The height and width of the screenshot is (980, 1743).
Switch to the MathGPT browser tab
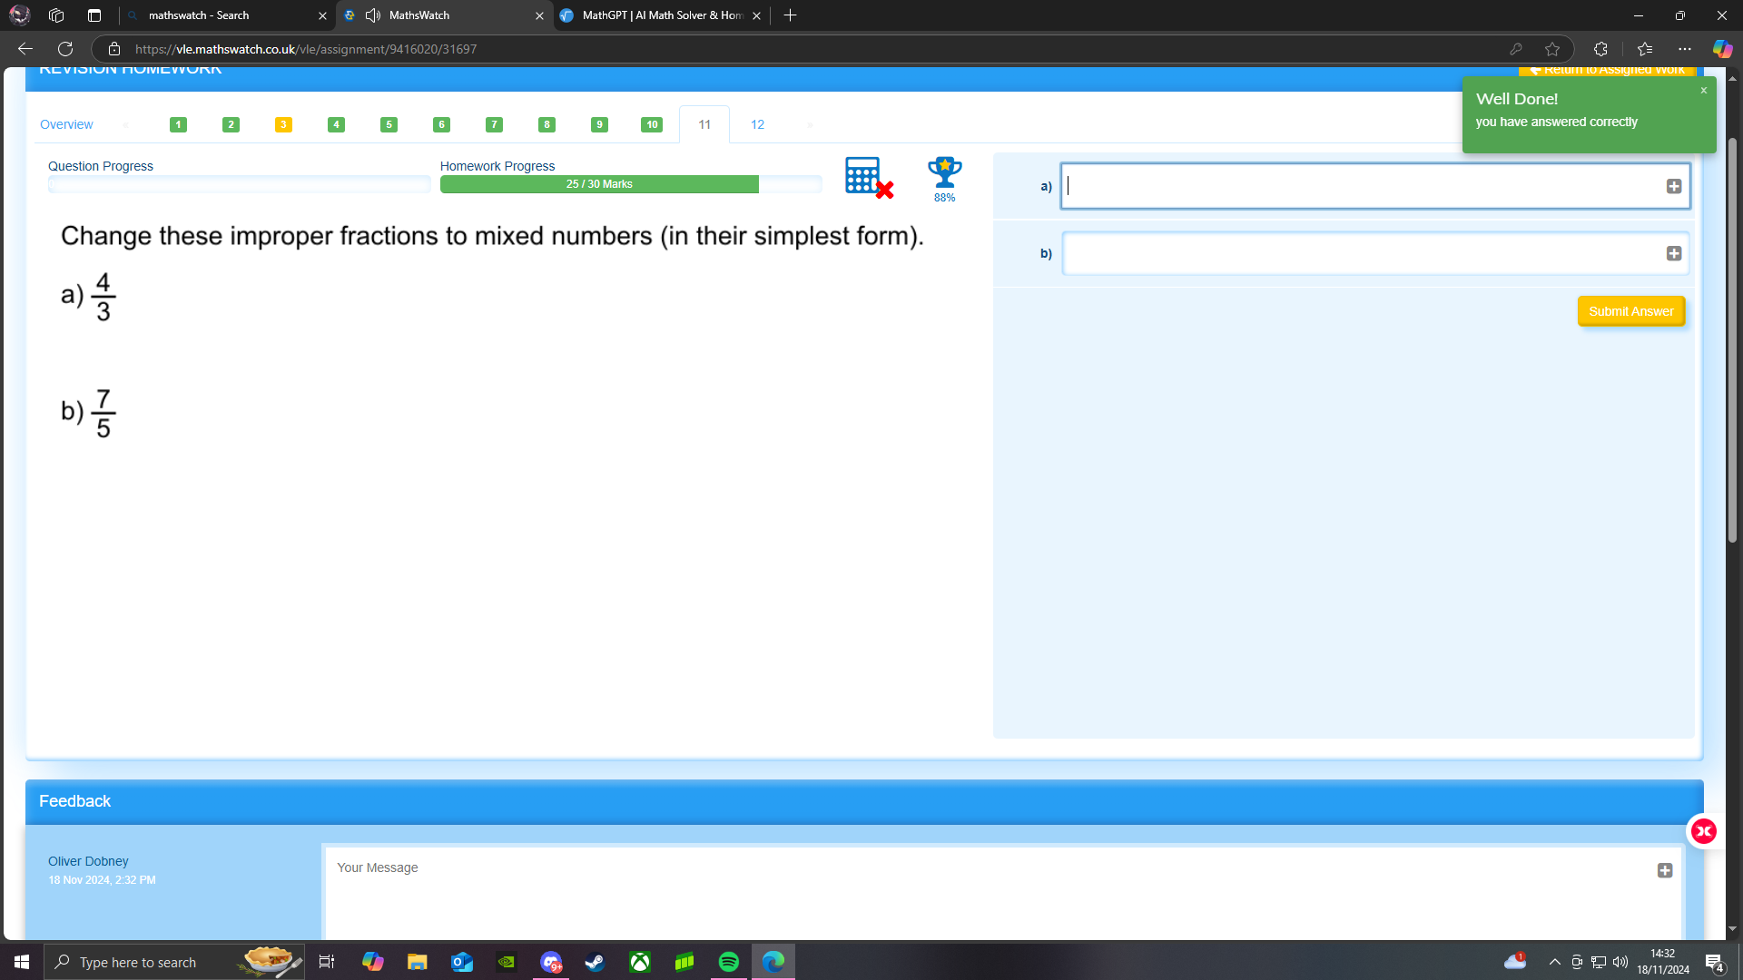[x=661, y=15]
